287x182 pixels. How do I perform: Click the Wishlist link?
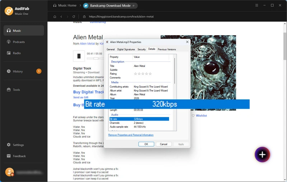pyautogui.click(x=201, y=116)
